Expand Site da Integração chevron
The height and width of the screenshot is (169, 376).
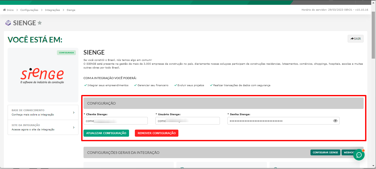74,127
